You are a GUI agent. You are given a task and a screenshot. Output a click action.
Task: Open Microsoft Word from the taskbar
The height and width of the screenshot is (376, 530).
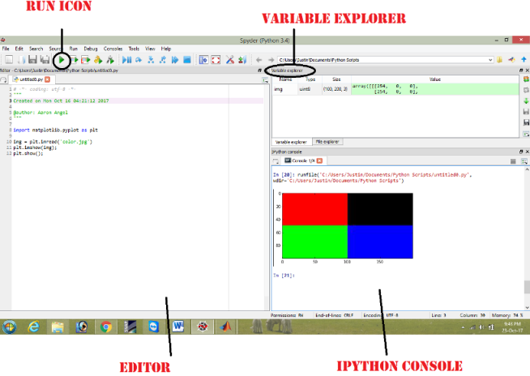178,327
